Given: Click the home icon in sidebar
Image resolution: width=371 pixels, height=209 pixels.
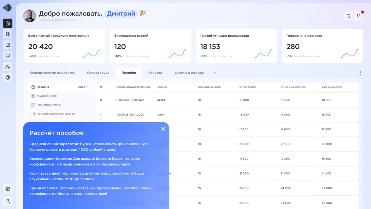Looking at the screenshot, I should coord(8,23).
